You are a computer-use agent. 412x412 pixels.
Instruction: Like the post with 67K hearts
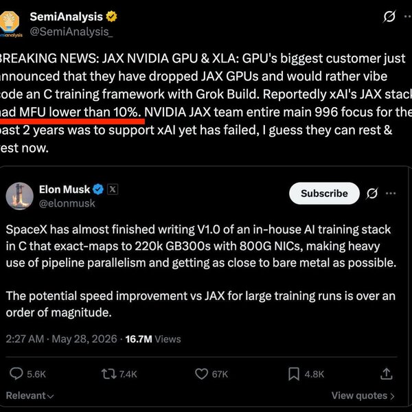[201, 374]
